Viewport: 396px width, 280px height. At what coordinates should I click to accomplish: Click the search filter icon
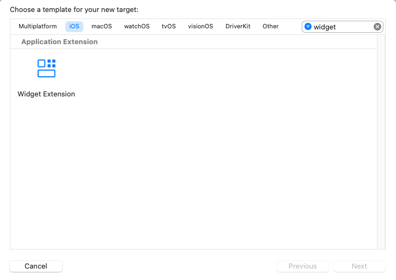[x=308, y=27]
